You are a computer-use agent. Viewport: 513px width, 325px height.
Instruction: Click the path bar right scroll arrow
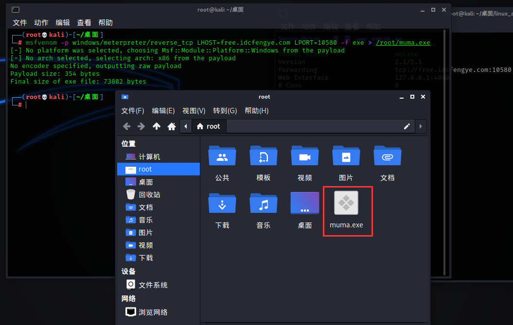click(x=421, y=126)
